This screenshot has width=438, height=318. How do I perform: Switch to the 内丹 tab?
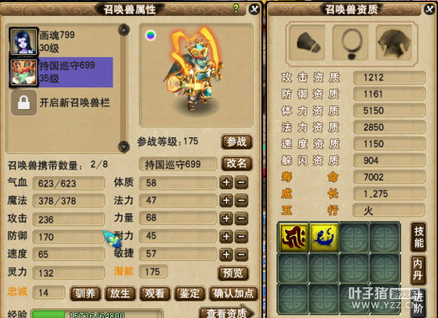[x=418, y=270]
